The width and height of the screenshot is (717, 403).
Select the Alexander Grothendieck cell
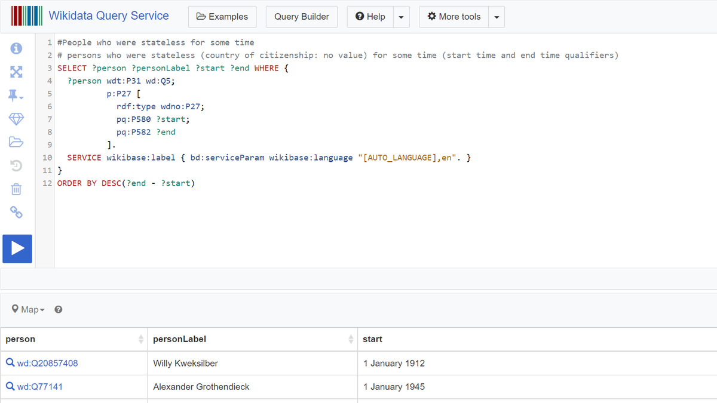click(253, 387)
